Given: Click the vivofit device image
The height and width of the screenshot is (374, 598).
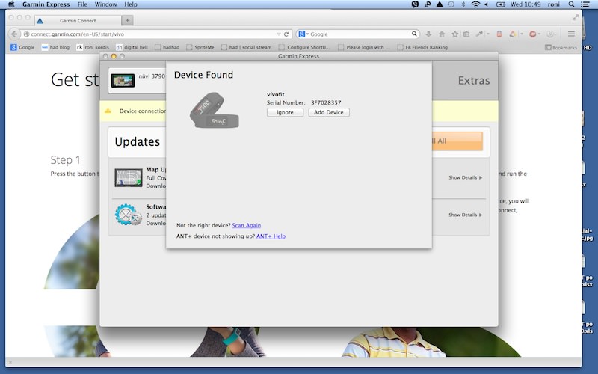Looking at the screenshot, I should pos(215,109).
